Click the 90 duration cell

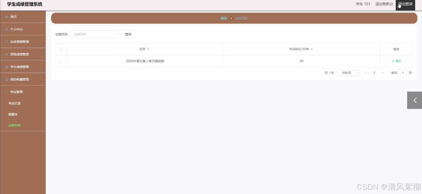301,61
